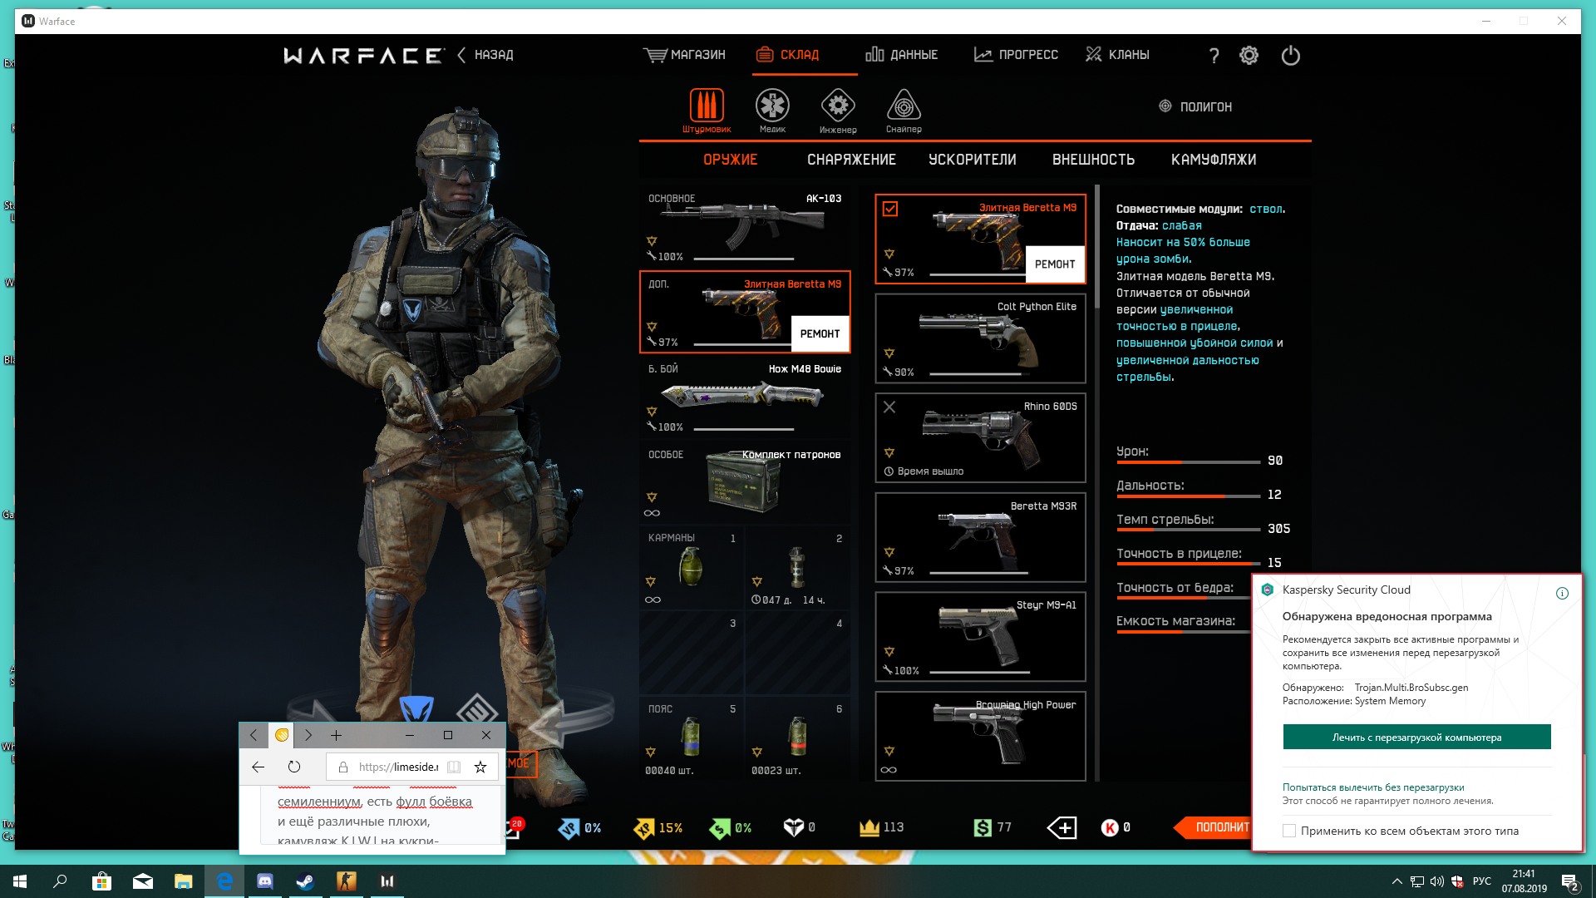The height and width of the screenshot is (898, 1596).
Task: Click the green 0% booster icon
Action: point(720,828)
